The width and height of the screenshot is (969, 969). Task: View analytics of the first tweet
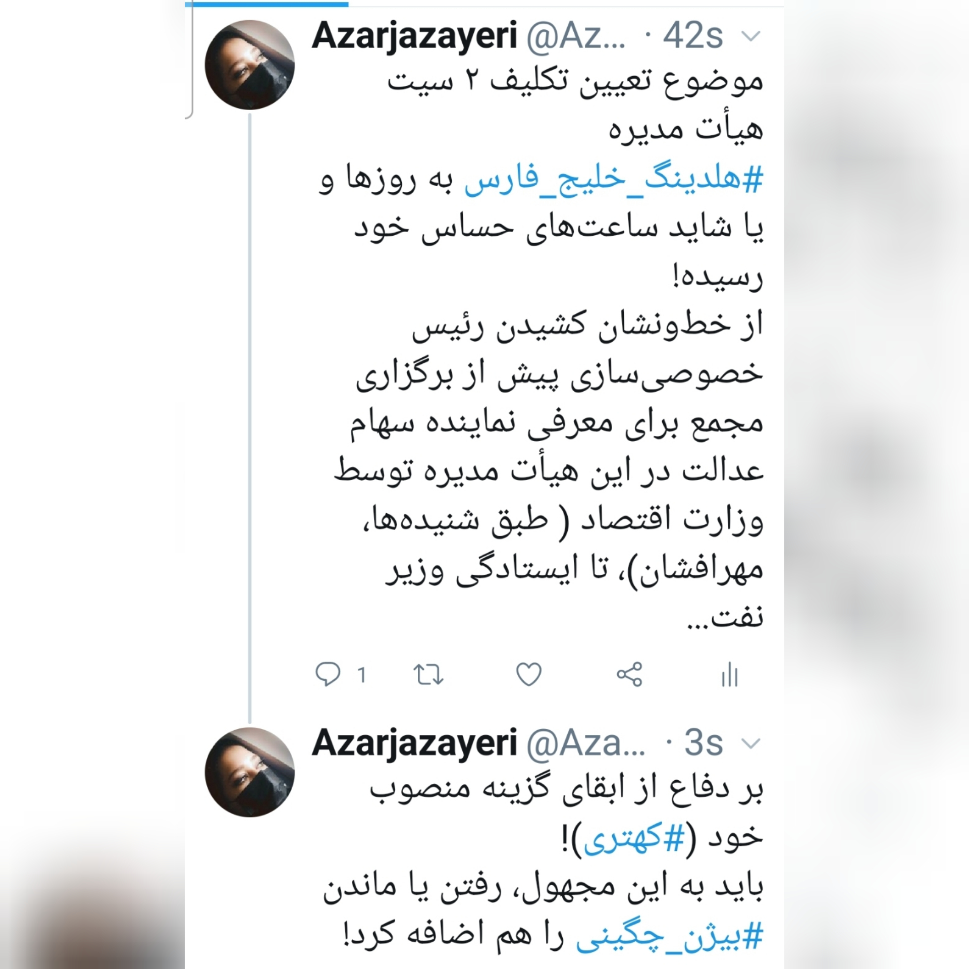pos(730,675)
